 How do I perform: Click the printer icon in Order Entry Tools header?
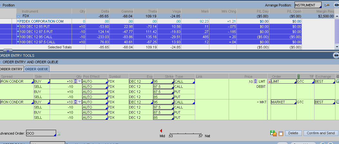point(336,56)
